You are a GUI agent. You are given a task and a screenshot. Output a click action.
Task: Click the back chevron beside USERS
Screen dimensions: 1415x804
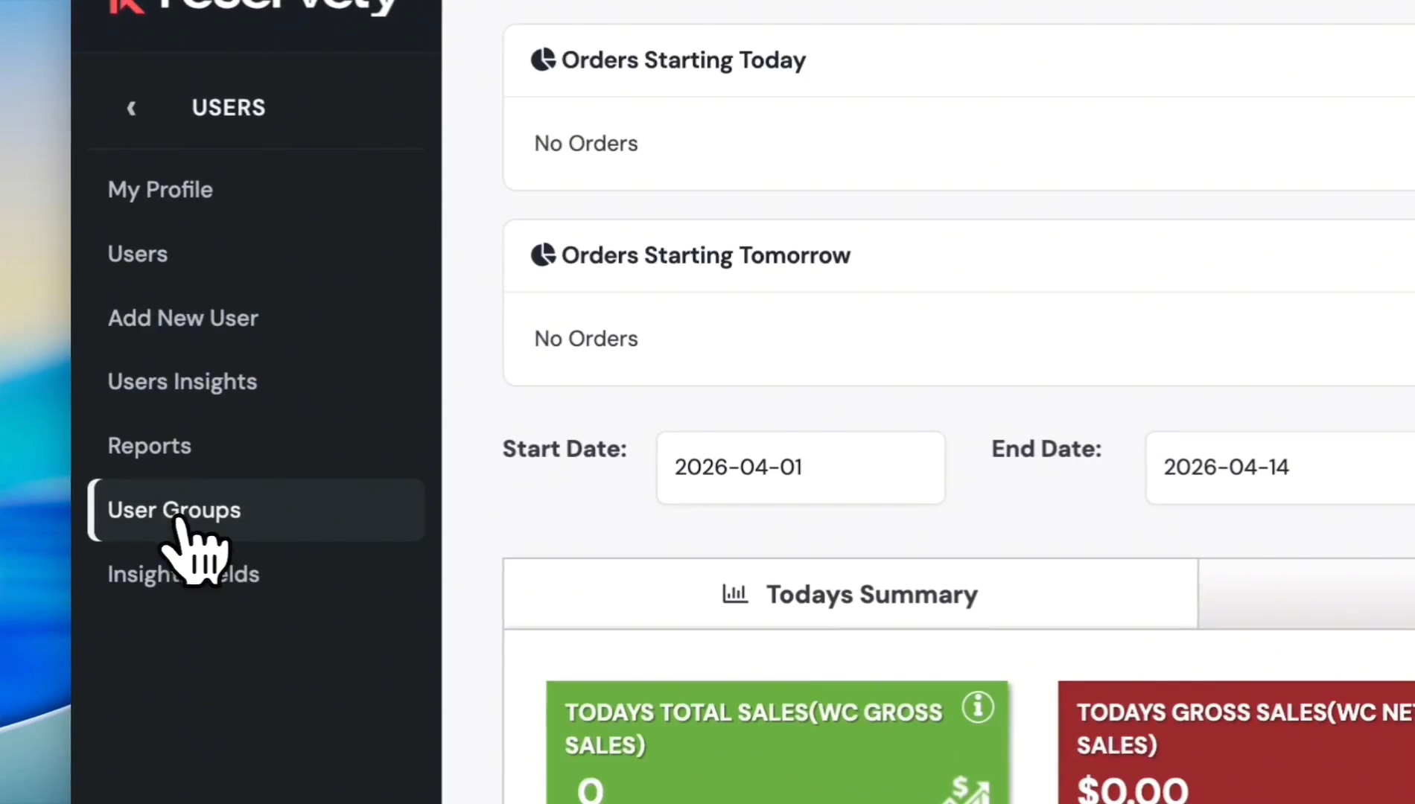click(132, 108)
